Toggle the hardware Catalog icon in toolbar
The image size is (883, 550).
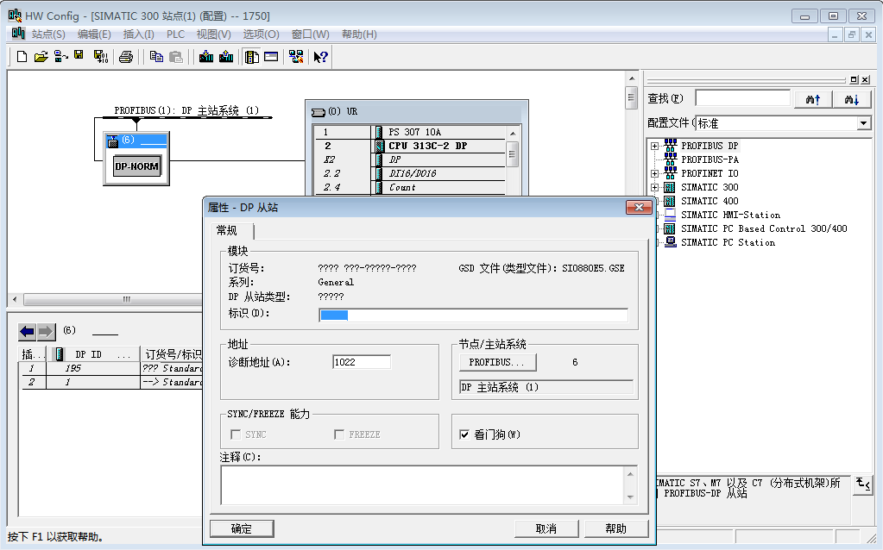click(x=252, y=57)
